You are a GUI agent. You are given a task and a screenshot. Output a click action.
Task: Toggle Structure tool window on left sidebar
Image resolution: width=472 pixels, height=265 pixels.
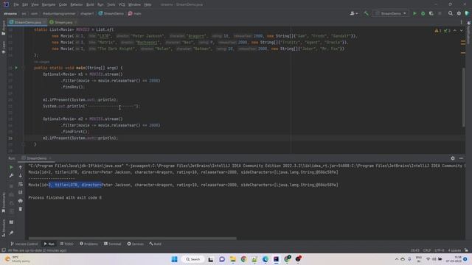[x=3, y=227]
